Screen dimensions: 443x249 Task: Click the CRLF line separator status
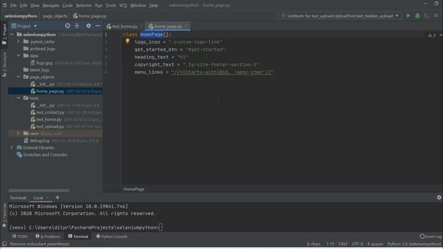coord(343,244)
